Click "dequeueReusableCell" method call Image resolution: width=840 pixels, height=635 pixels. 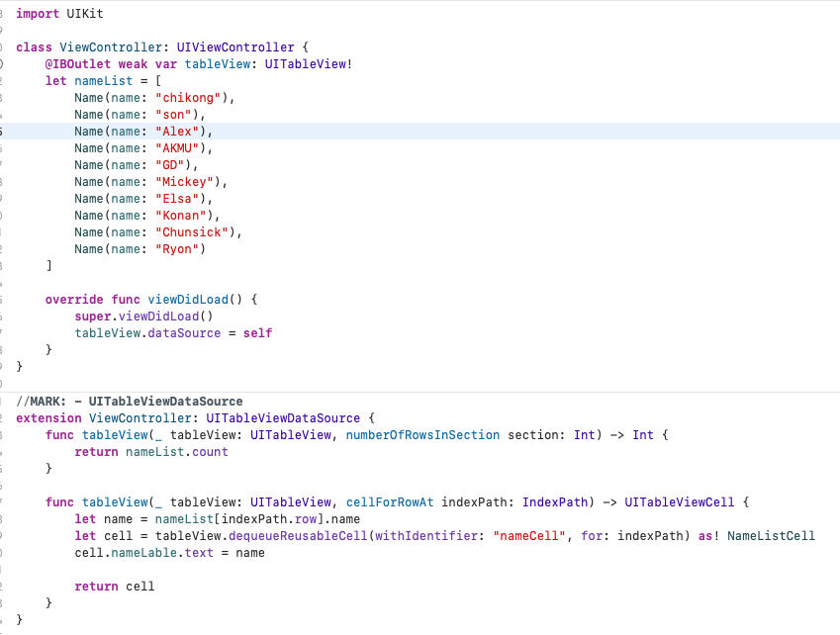[298, 536]
